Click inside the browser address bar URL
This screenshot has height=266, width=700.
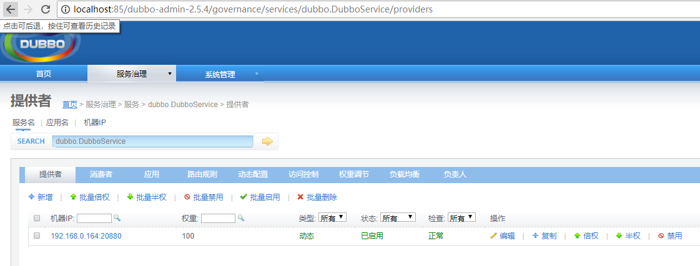pyautogui.click(x=254, y=9)
